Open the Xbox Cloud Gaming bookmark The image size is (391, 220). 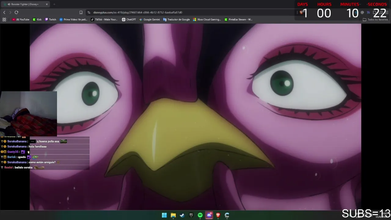coord(207,20)
